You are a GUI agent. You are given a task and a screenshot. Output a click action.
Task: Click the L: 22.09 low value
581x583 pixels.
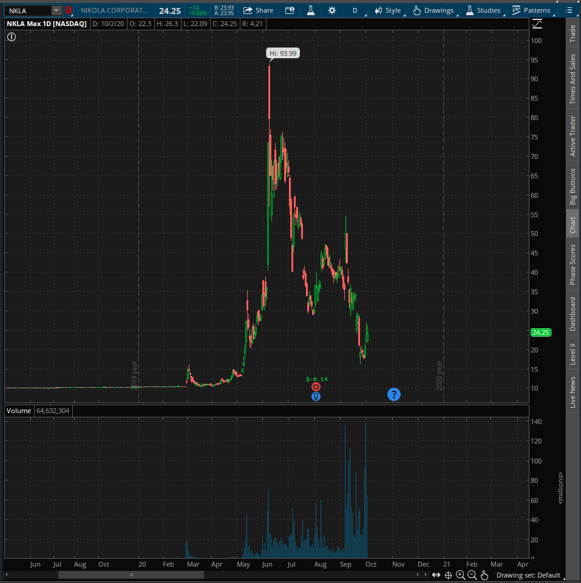click(195, 24)
